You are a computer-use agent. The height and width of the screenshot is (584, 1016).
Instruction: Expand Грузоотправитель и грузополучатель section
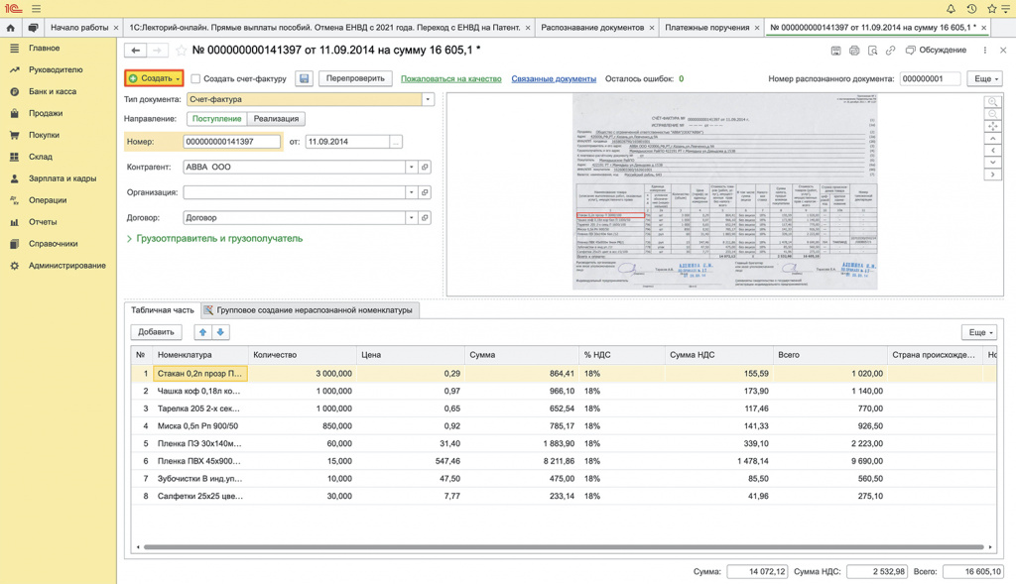214,238
